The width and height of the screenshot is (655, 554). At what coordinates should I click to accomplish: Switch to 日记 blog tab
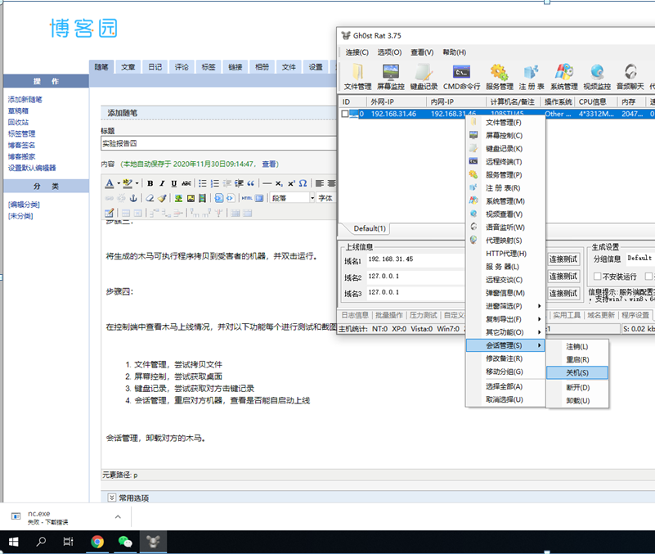tap(155, 67)
